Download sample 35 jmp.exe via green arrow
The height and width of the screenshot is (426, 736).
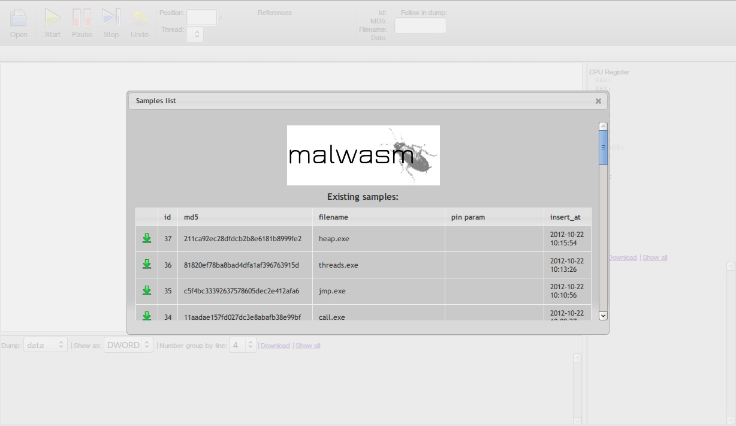pos(147,290)
